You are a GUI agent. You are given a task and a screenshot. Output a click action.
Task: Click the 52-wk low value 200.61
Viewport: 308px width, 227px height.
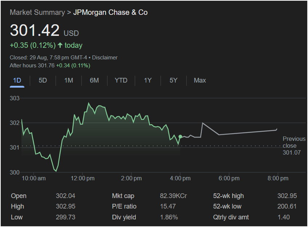287,206
